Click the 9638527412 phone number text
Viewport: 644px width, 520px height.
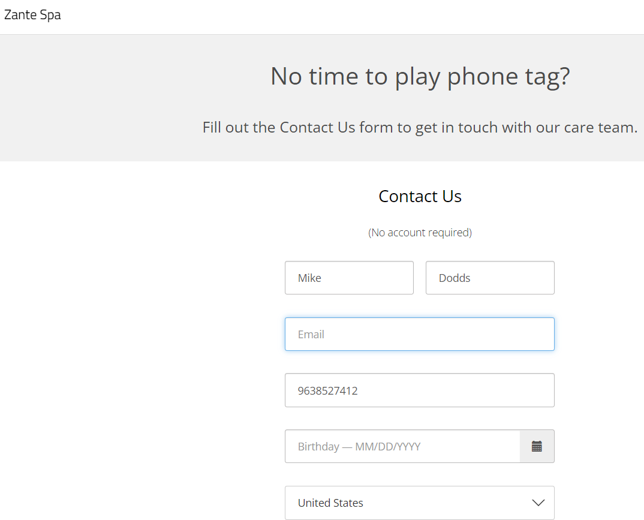[x=328, y=390]
